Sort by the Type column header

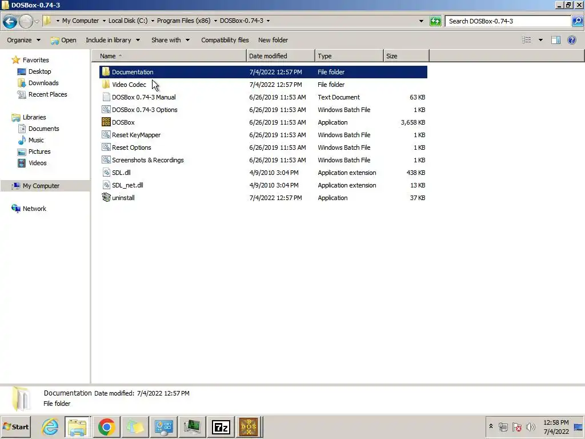tap(349, 56)
